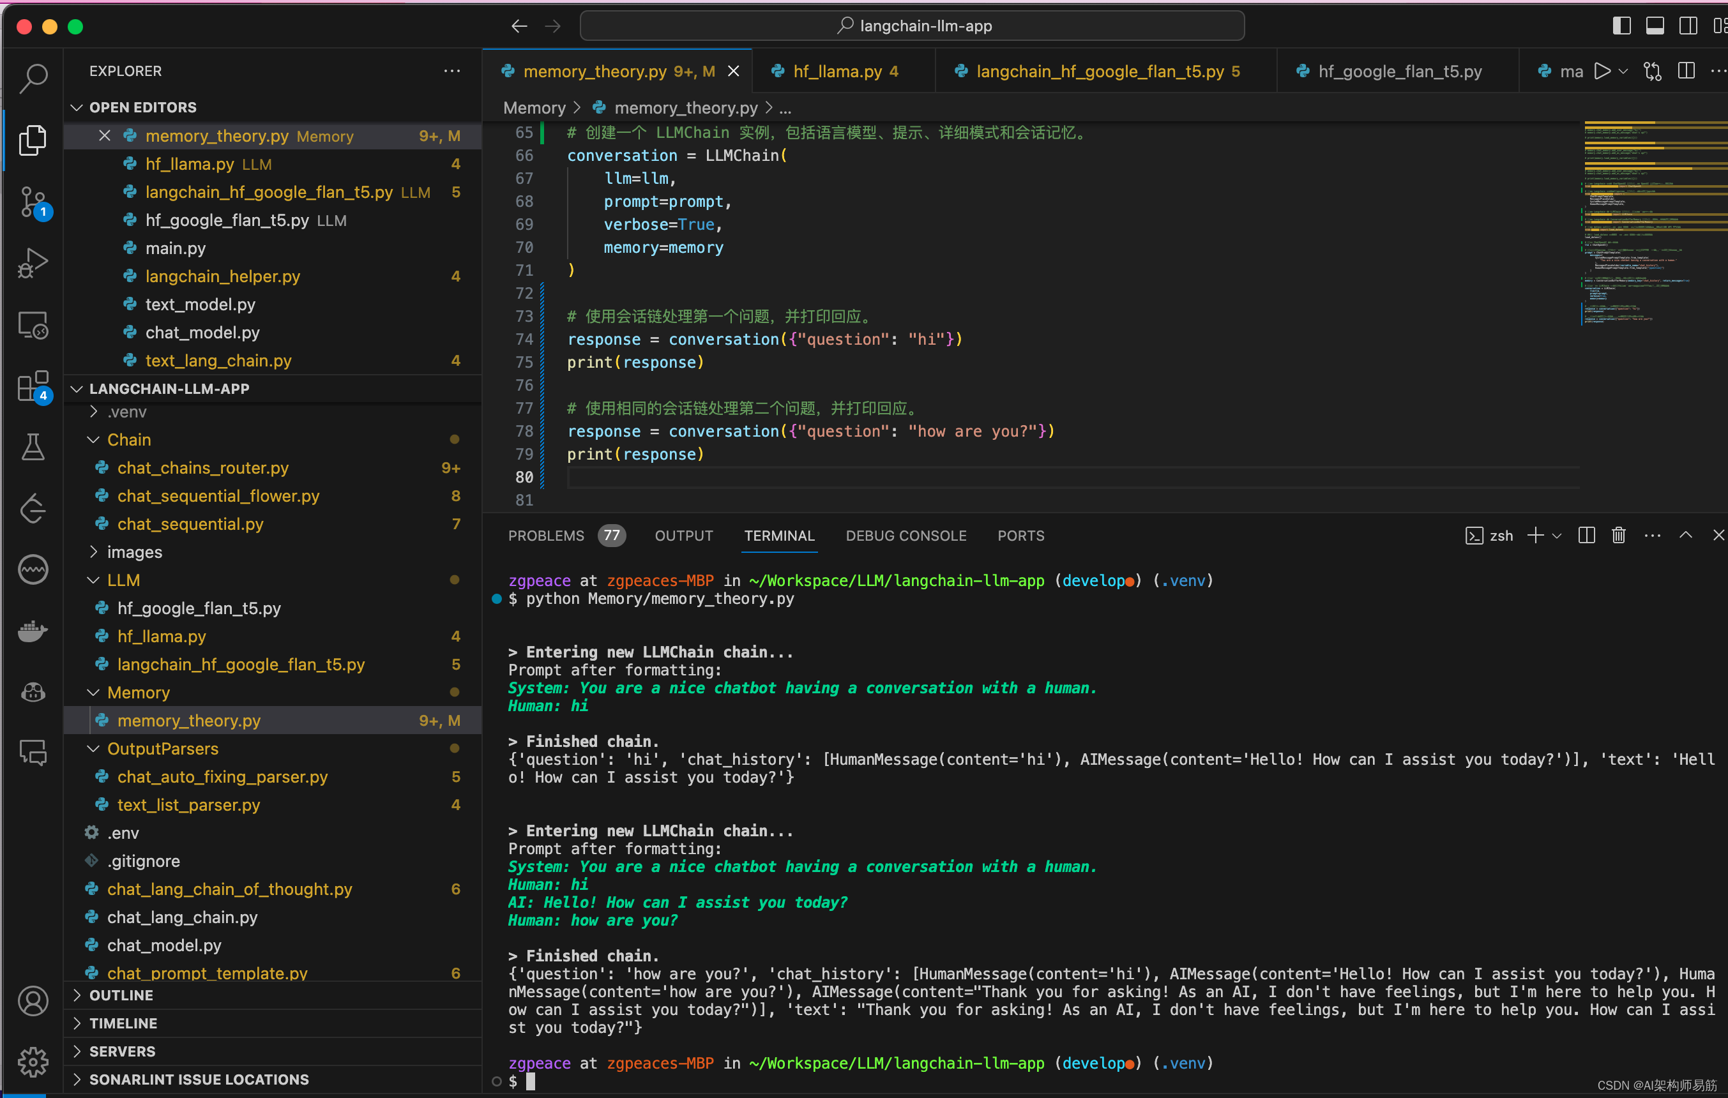Open Docker view in activity bar

(x=33, y=631)
